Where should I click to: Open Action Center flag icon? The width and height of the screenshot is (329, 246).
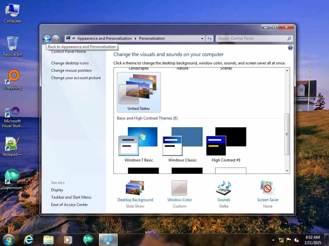[x=289, y=240]
